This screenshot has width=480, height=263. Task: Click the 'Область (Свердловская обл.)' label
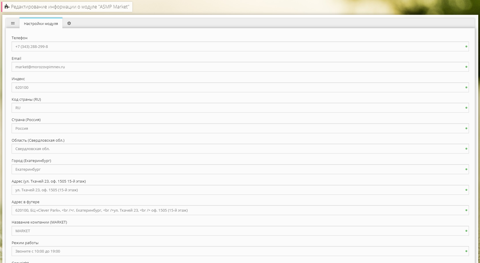(x=38, y=140)
